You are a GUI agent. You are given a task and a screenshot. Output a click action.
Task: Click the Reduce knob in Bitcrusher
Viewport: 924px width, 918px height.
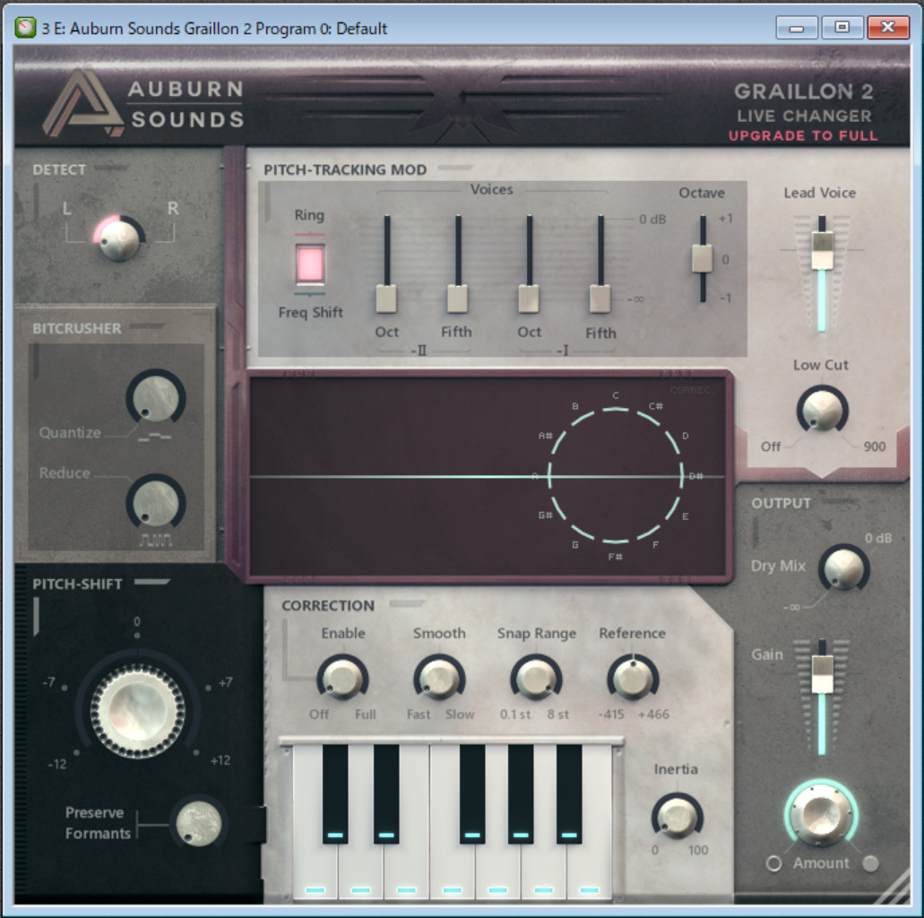click(x=156, y=503)
